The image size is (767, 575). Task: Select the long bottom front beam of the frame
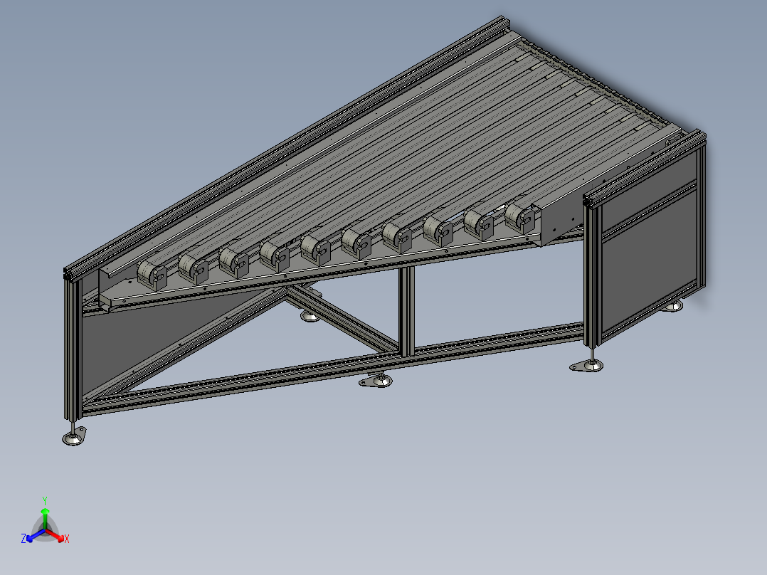333,368
